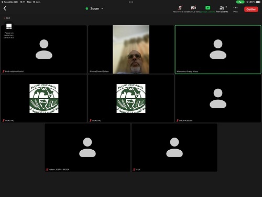Start video with the crossed camera icon
Screen dimensions: 262x197
click(x=193, y=9)
